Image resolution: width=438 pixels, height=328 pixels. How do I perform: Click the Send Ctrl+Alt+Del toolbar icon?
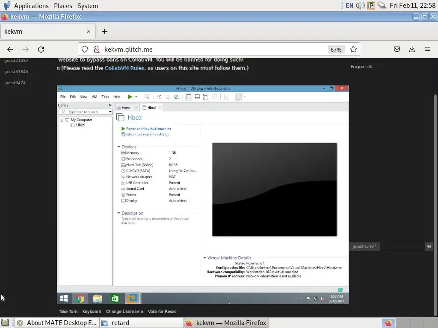point(147,97)
